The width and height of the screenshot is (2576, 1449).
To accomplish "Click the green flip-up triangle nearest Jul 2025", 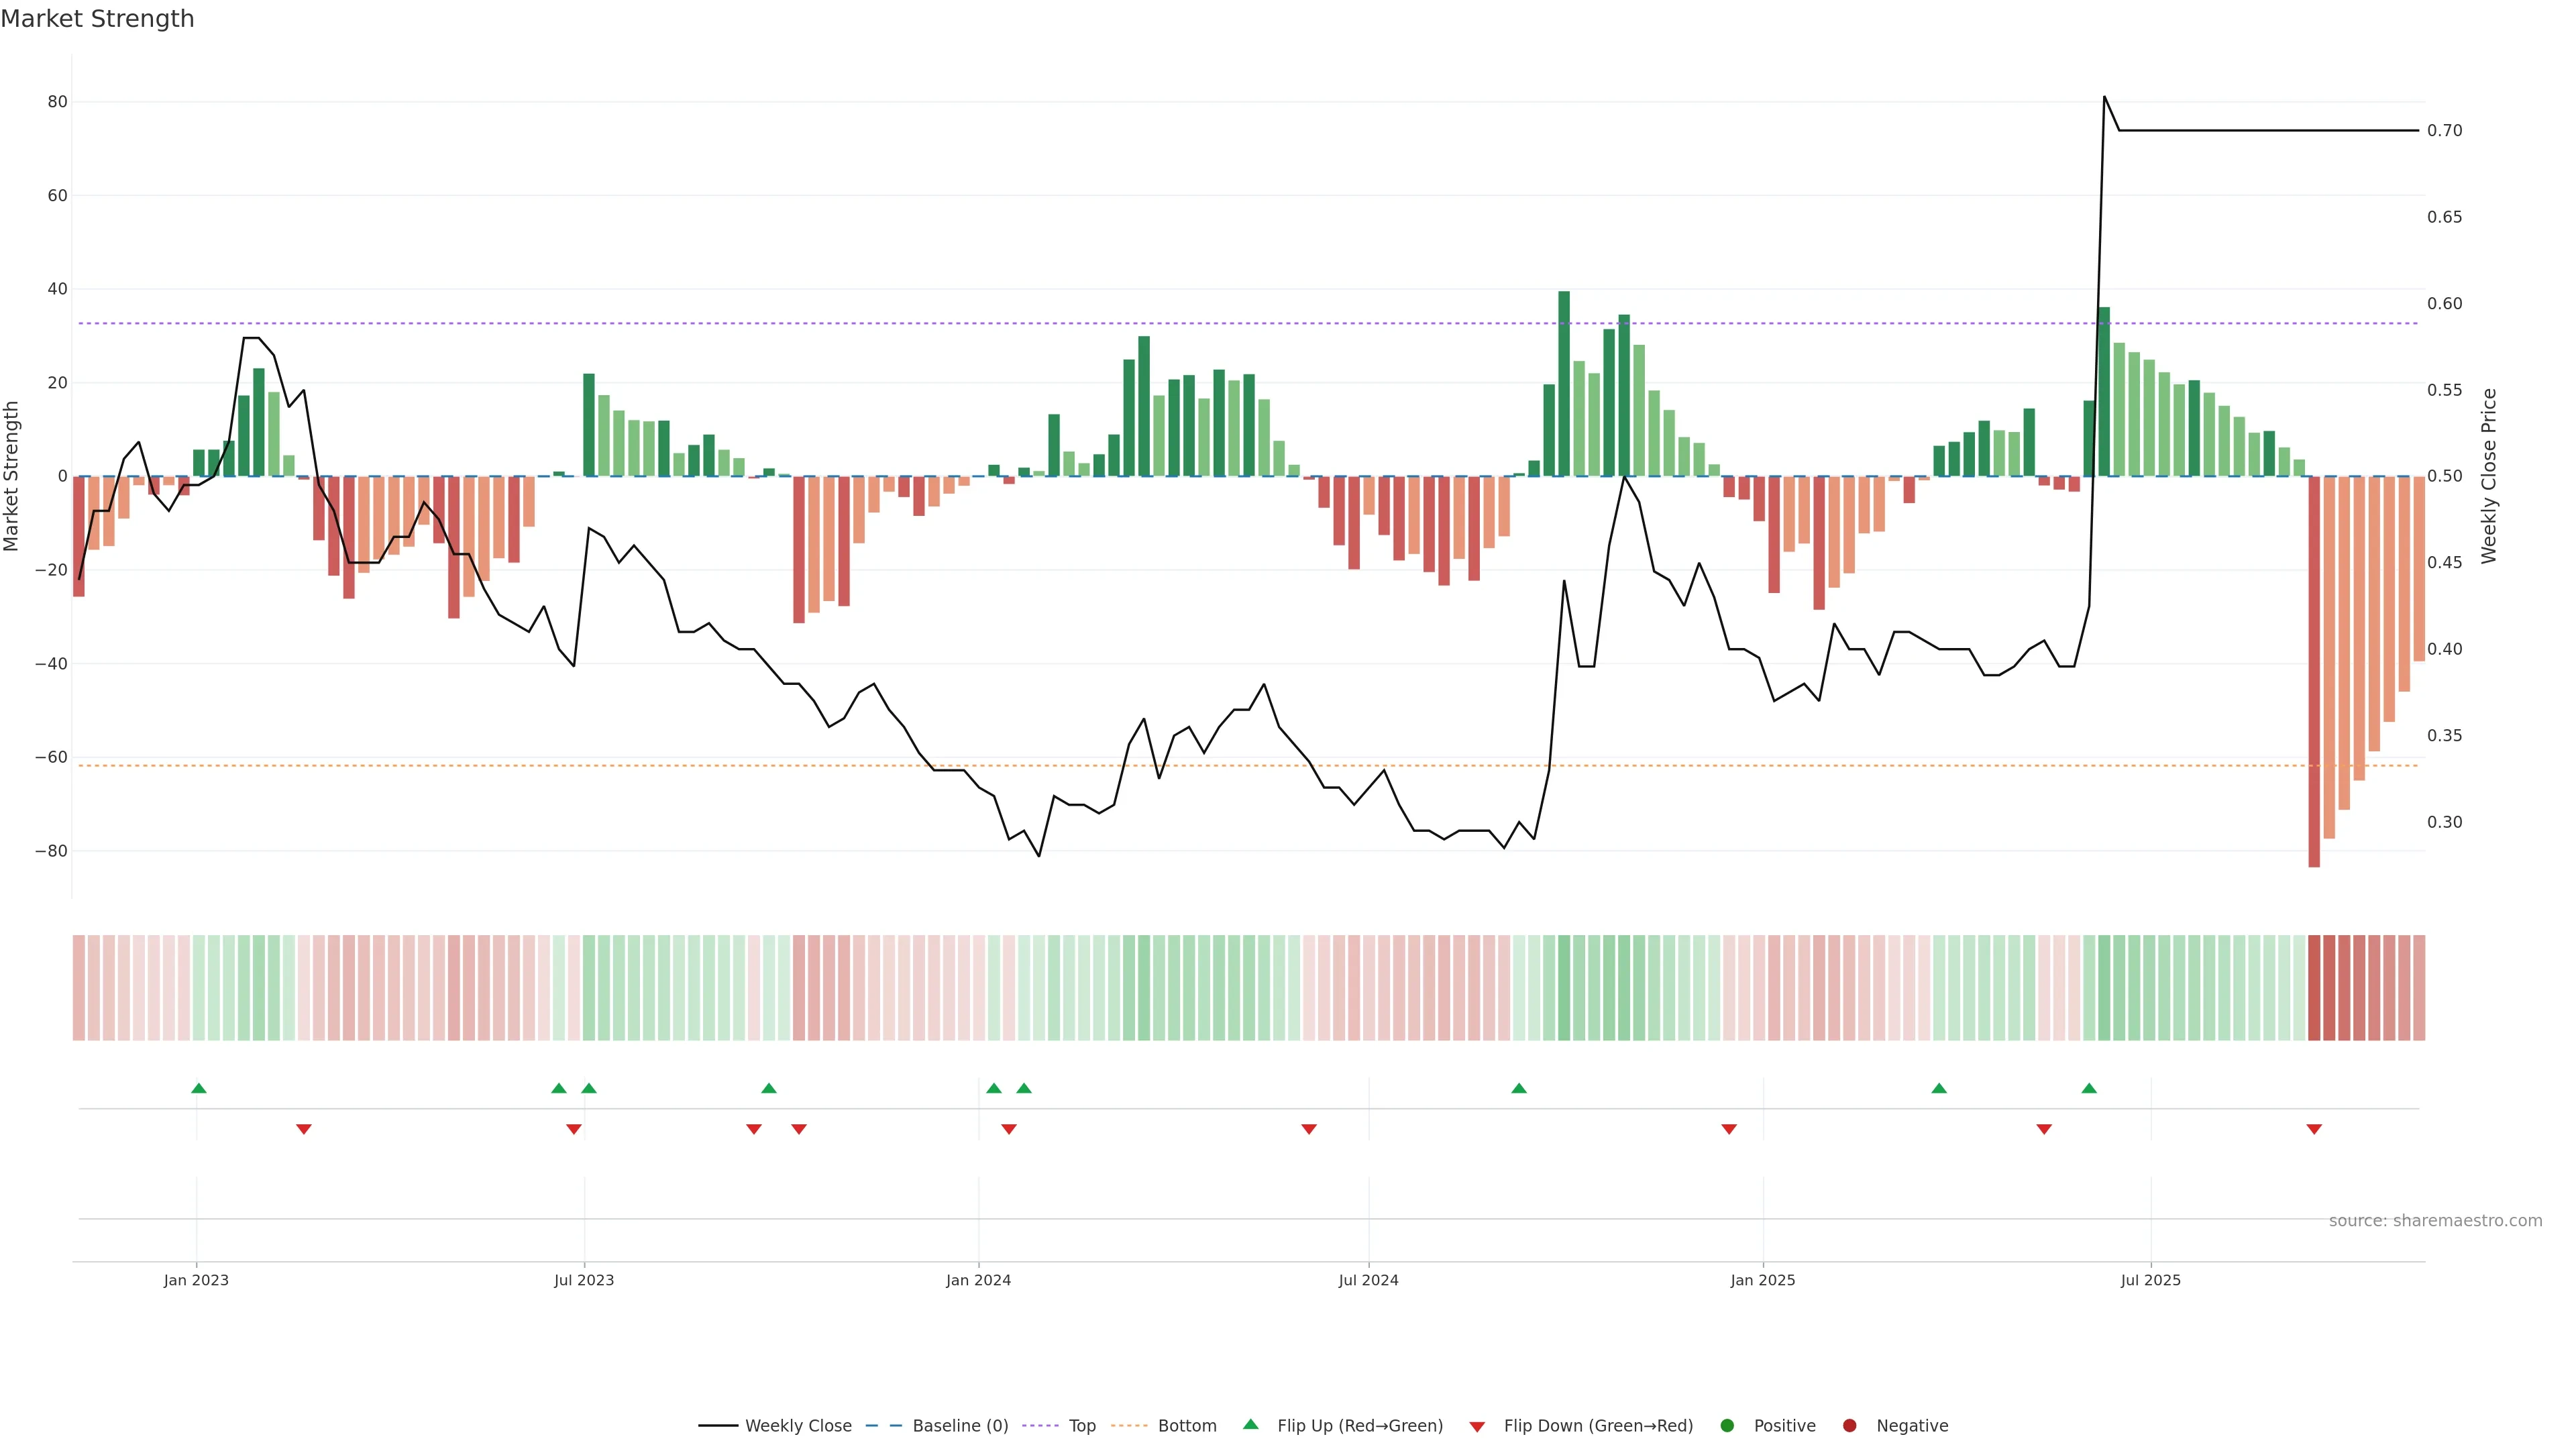I will (2089, 1088).
